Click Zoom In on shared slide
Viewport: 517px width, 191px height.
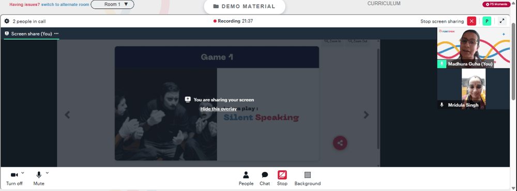333,41
